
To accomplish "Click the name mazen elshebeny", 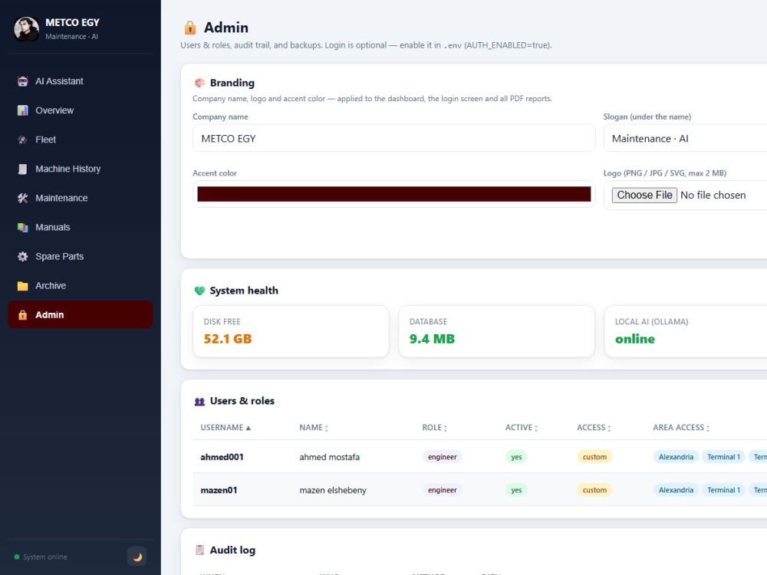I will coord(333,491).
